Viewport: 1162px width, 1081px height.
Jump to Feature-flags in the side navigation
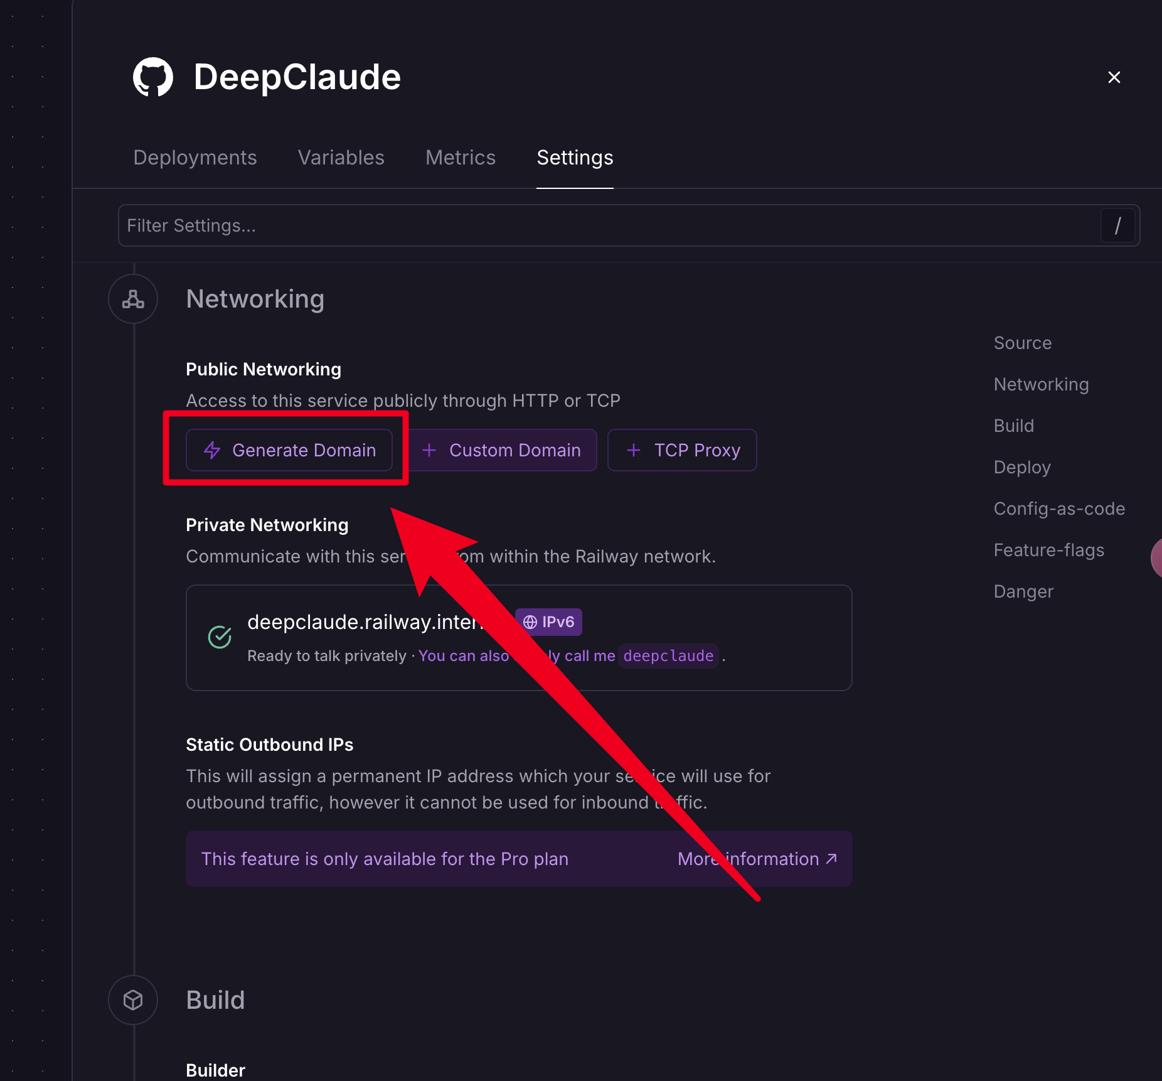1049,550
